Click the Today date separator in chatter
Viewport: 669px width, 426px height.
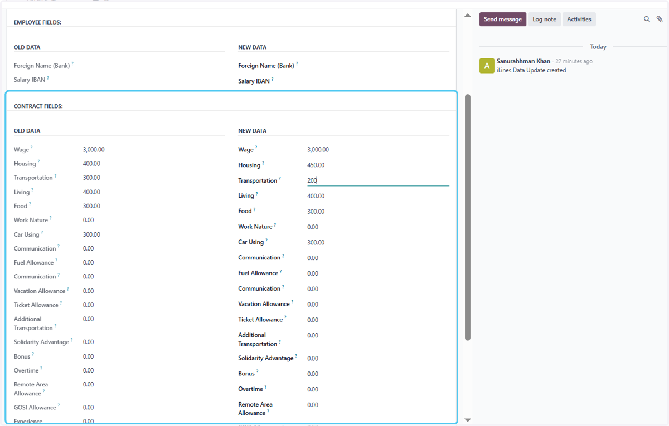[x=598, y=47]
